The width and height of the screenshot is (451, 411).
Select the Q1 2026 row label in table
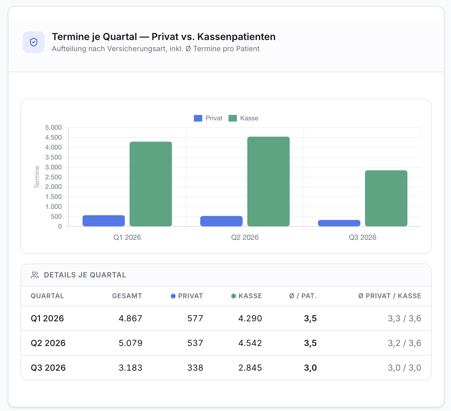click(x=48, y=318)
